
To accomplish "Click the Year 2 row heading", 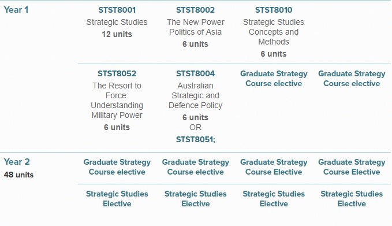I will pos(17,162).
